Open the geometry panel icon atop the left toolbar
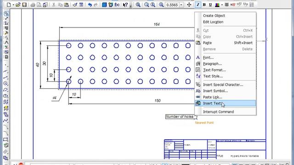This screenshot has height=165, width=294. tap(6, 13)
